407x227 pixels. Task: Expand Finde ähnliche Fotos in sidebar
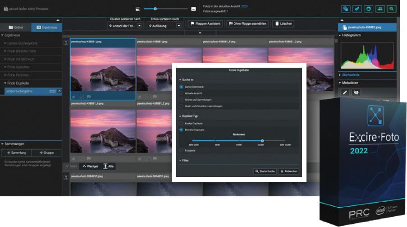(5, 51)
